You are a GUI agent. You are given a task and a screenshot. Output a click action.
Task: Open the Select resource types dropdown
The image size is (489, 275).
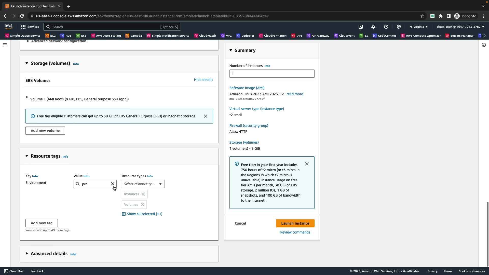coord(143,184)
